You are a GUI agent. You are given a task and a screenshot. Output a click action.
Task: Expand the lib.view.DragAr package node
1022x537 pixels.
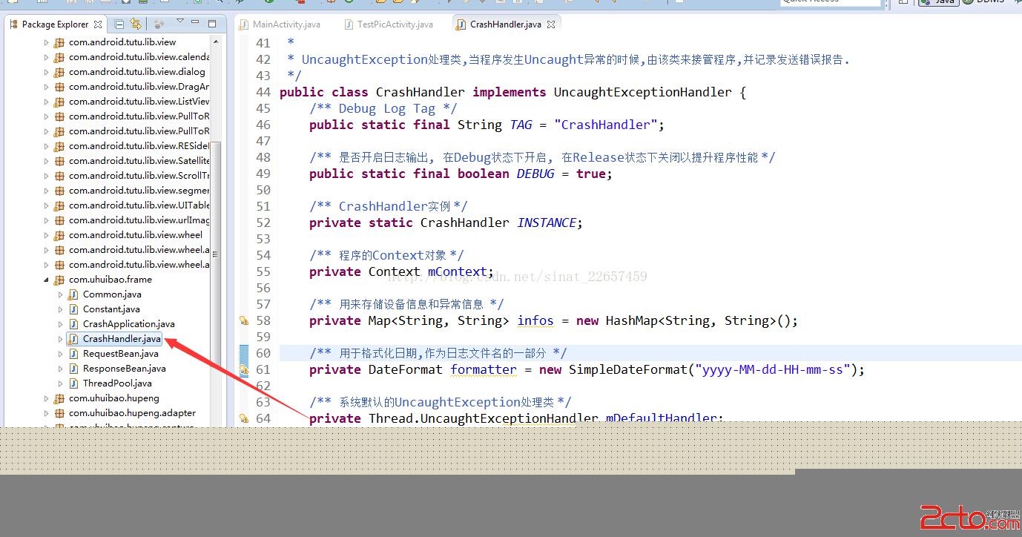pos(46,87)
